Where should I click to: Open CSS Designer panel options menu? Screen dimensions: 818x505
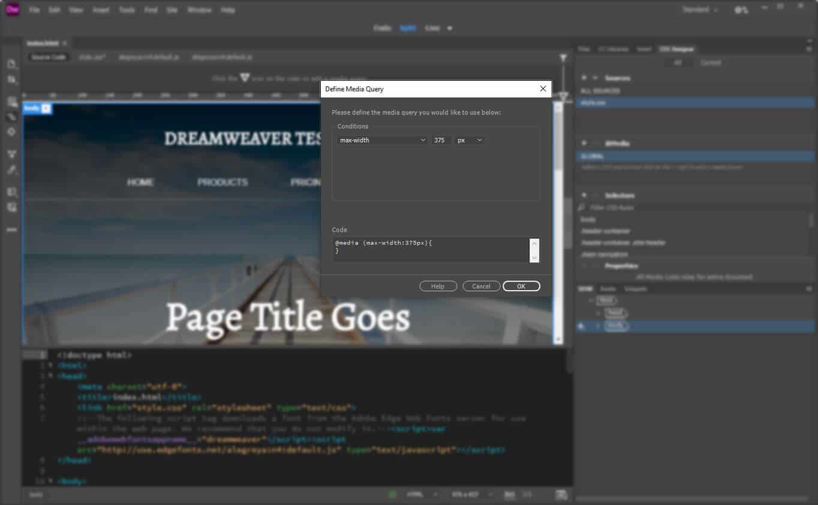(x=808, y=49)
